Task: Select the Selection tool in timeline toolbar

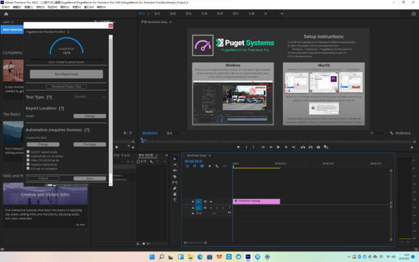Action: [175, 159]
